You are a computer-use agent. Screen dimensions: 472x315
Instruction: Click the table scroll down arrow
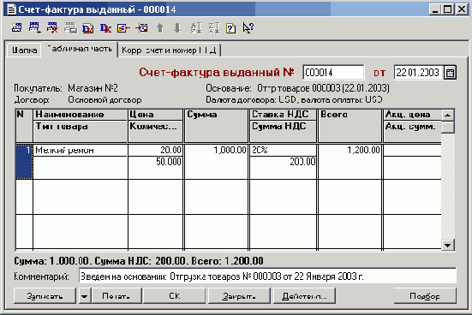tap(448, 245)
